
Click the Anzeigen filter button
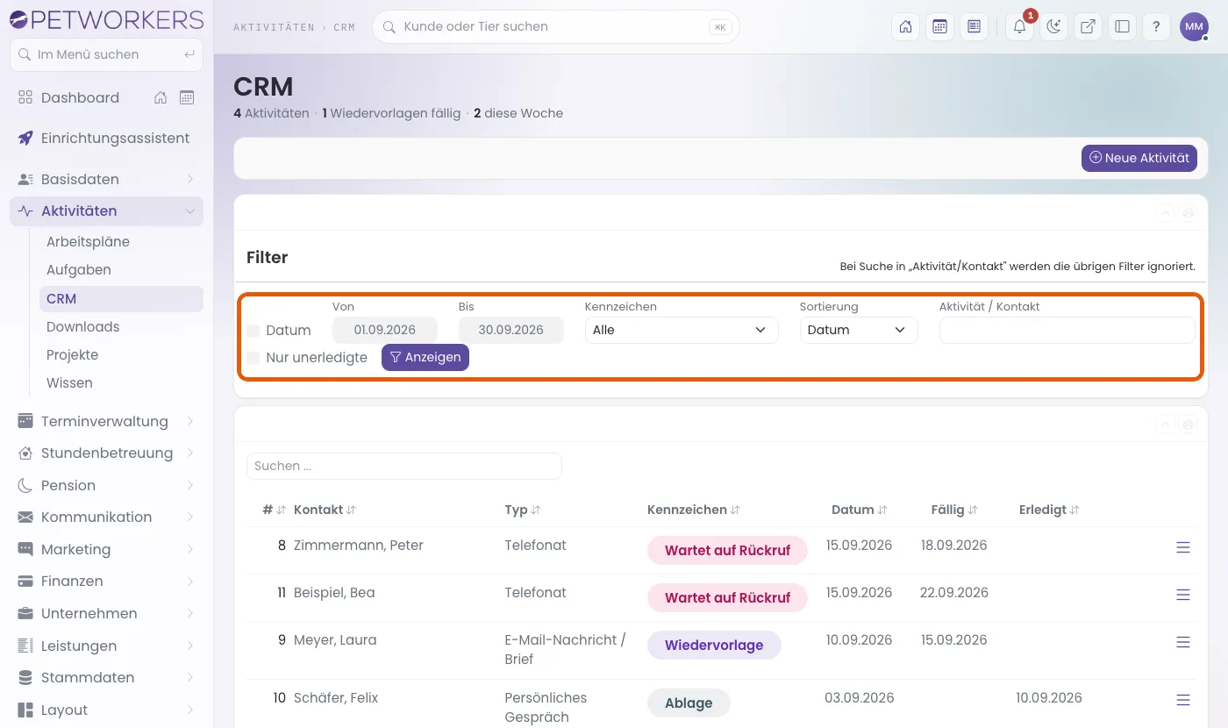425,357
